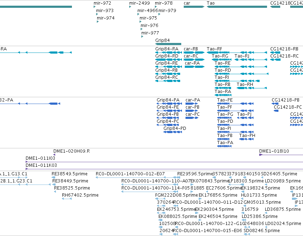Select the Tao-RA transcript label
The width and height of the screenshot is (303, 236).
(223, 92)
